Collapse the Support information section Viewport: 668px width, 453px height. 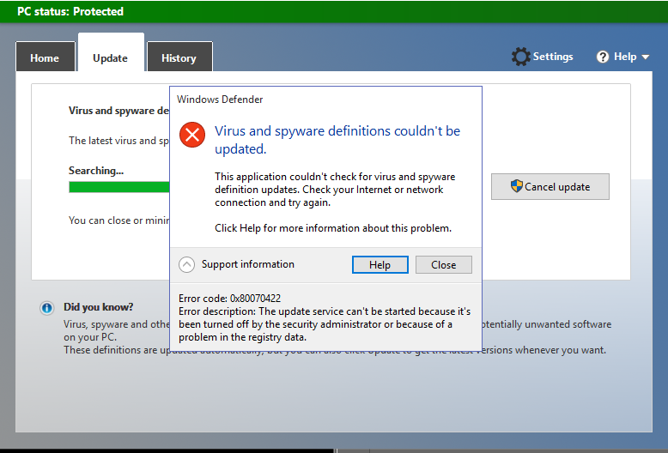(x=186, y=264)
